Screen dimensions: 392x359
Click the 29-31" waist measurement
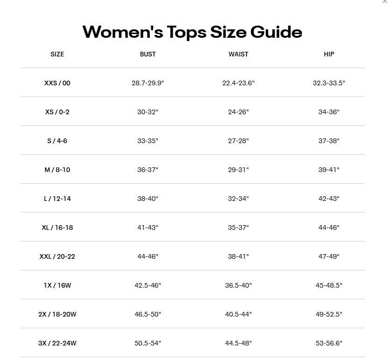click(x=238, y=170)
